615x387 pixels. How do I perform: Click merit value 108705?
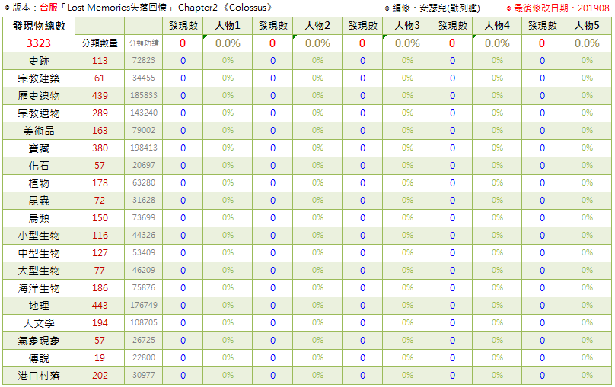click(x=144, y=322)
